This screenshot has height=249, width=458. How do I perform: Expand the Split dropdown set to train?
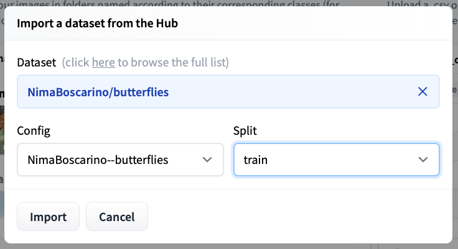pos(336,160)
